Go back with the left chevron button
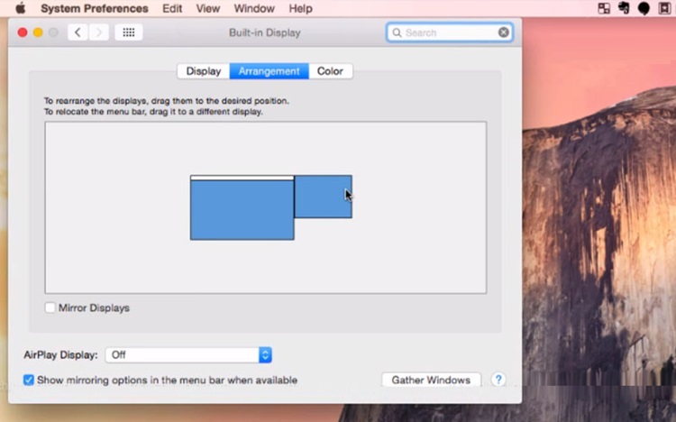 point(78,32)
